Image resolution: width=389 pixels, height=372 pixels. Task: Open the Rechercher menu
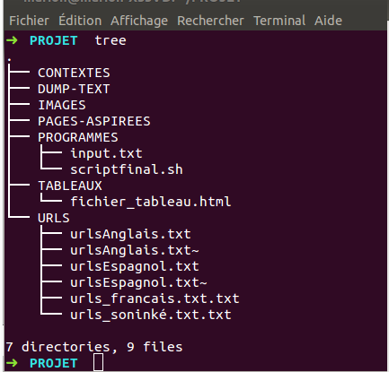point(210,21)
